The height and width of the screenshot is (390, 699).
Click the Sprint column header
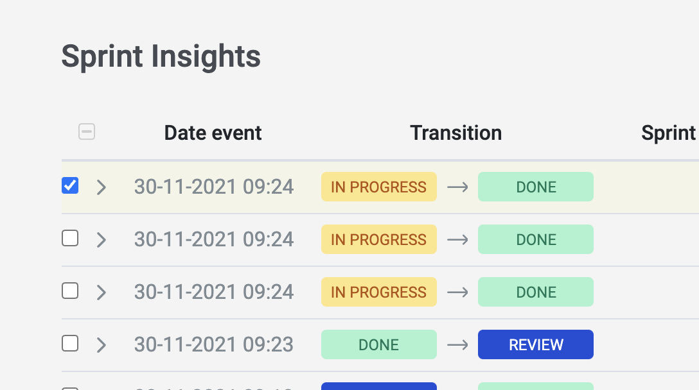pyautogui.click(x=668, y=133)
